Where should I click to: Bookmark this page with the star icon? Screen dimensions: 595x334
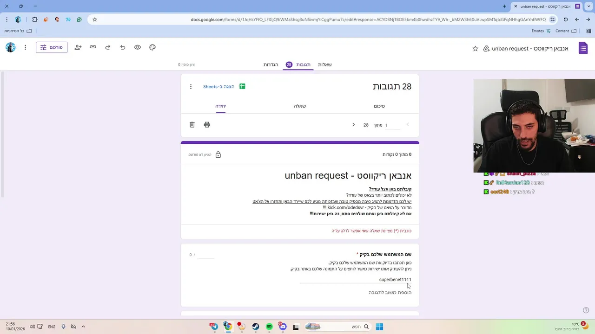pyautogui.click(x=95, y=19)
